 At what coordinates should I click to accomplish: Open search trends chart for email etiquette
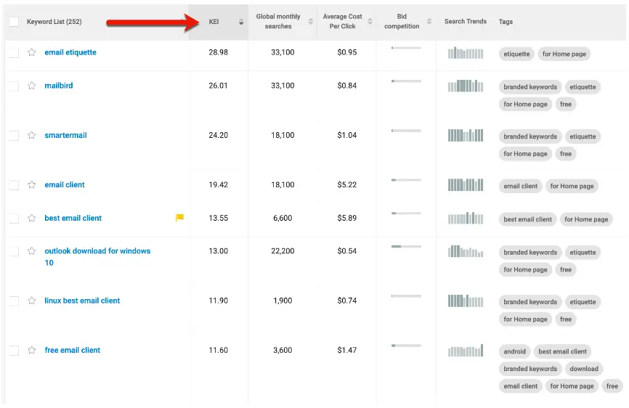pos(466,53)
